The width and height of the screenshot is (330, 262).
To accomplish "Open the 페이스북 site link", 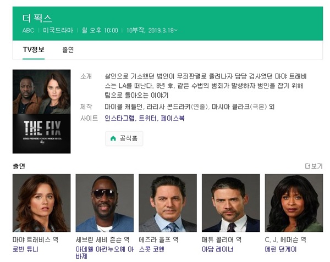I will click(x=173, y=118).
